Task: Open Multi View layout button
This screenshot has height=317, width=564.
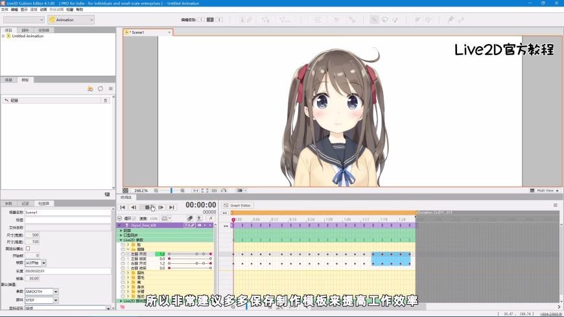Action: 545,191
